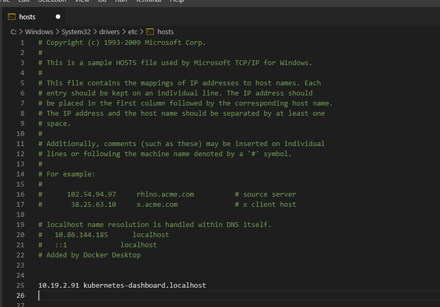Click the kubernetes-dashboard.localhost hostname text

[145, 286]
